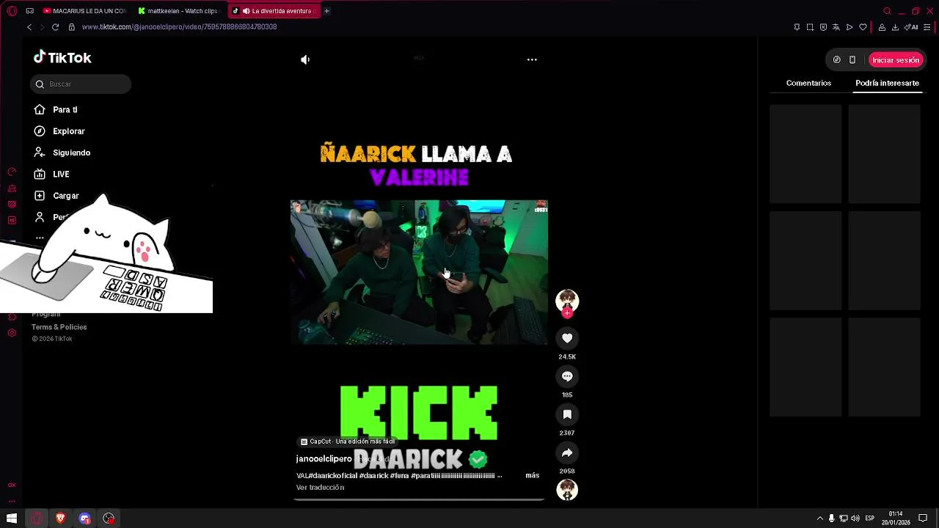The height and width of the screenshot is (528, 939).
Task: Open the tab islands workspace icon
Action: click(29, 11)
